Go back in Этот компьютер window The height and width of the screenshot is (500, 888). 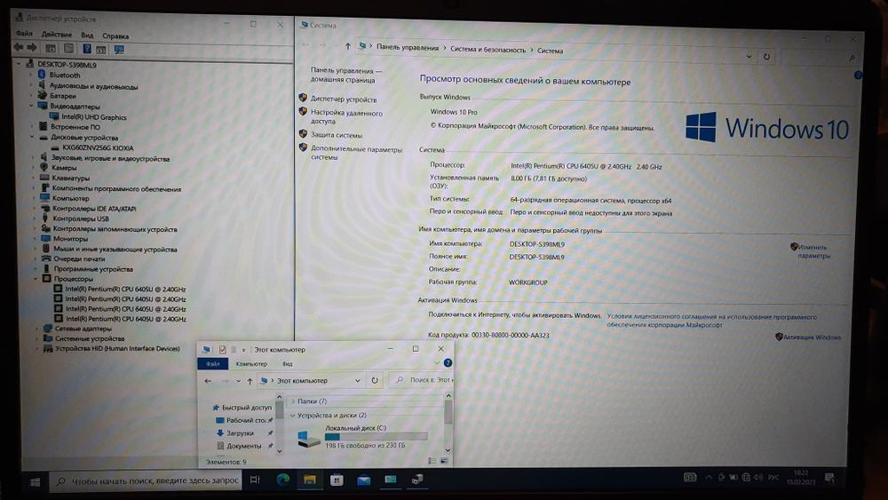(x=208, y=380)
